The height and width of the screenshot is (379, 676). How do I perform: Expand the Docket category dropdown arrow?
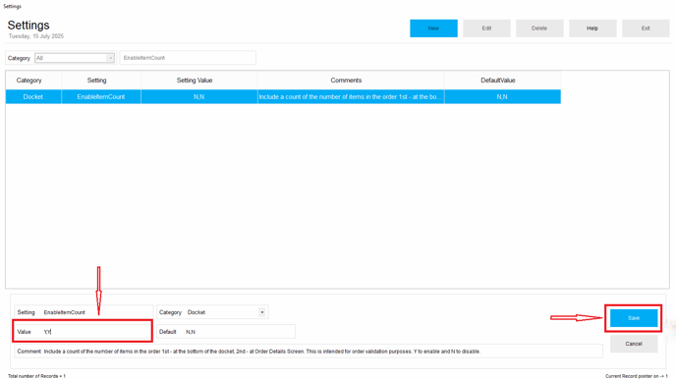[261, 312]
